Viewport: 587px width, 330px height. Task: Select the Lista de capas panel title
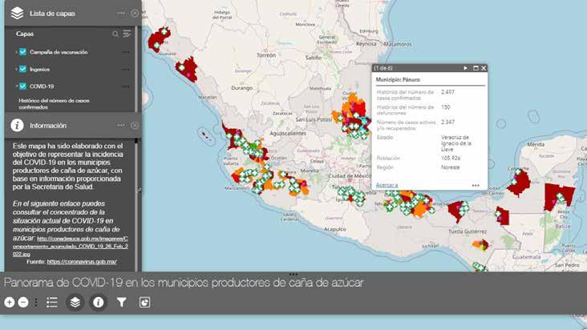[52, 14]
